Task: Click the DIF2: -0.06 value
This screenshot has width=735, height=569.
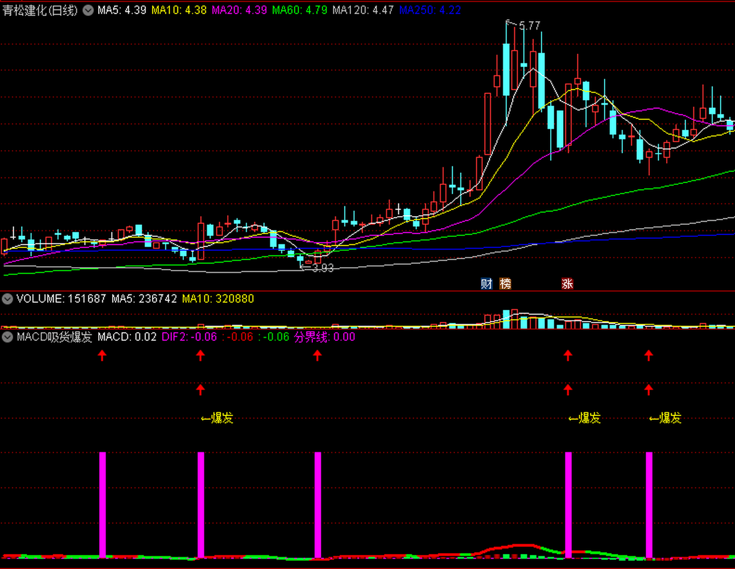Action: [189, 337]
